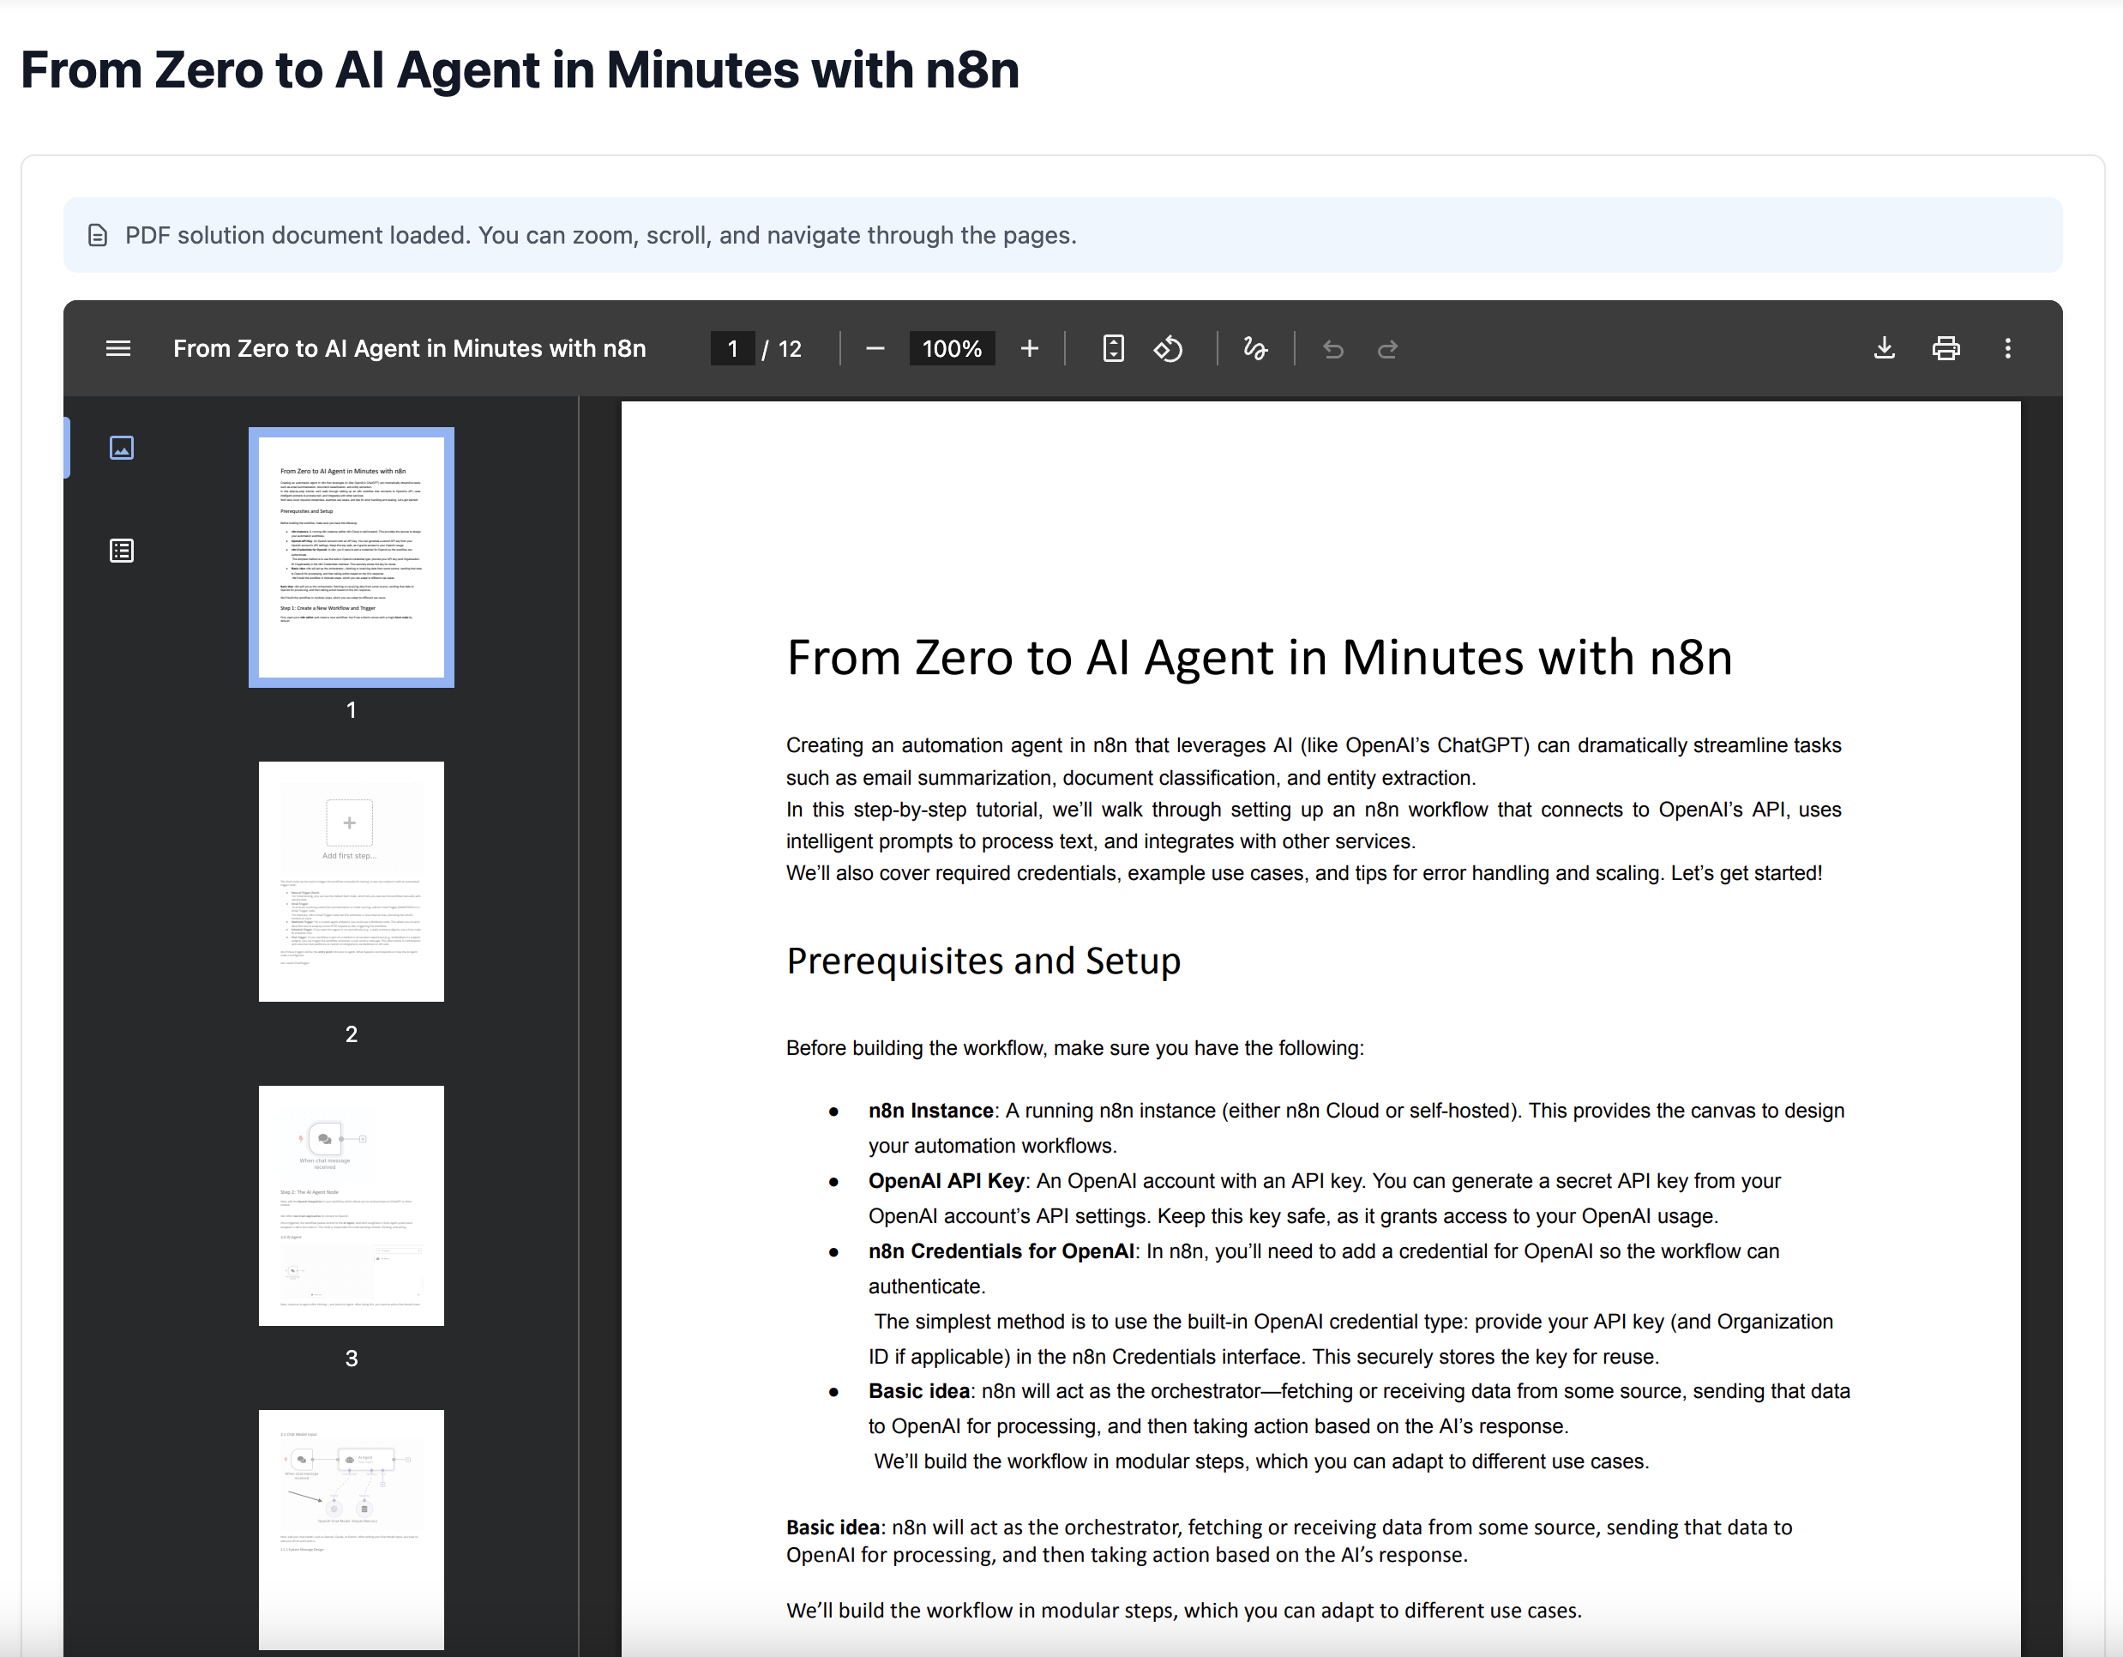Show thumbnails view in sidebar
This screenshot has height=1657, width=2123.
[122, 448]
